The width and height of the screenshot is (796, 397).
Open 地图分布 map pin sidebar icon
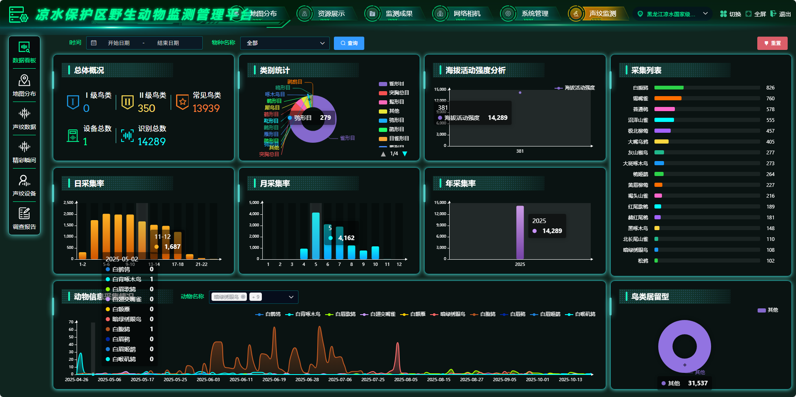(24, 80)
